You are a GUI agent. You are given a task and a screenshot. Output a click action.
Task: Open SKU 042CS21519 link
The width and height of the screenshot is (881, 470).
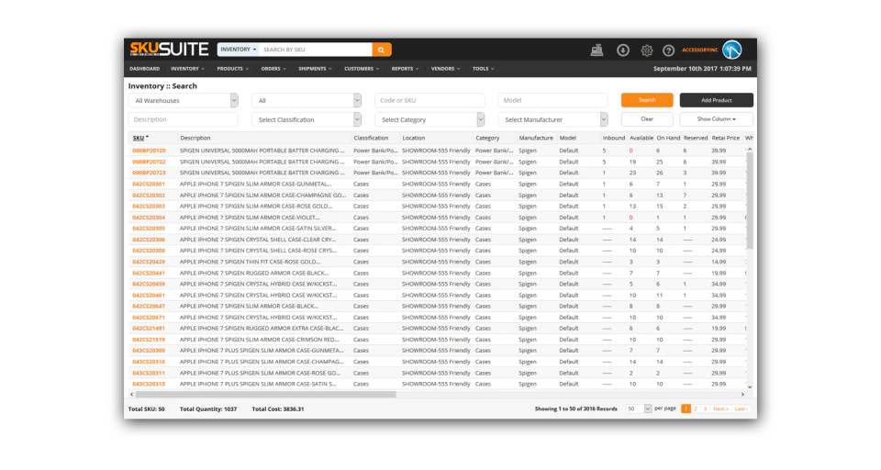[149, 340]
